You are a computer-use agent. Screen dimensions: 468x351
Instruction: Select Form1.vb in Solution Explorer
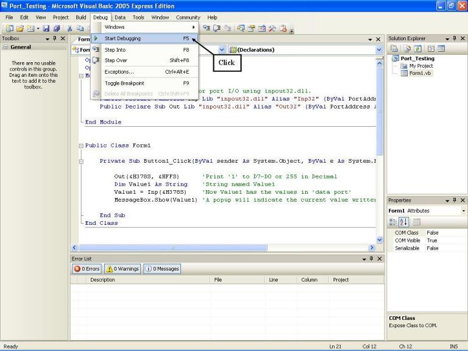(x=420, y=73)
